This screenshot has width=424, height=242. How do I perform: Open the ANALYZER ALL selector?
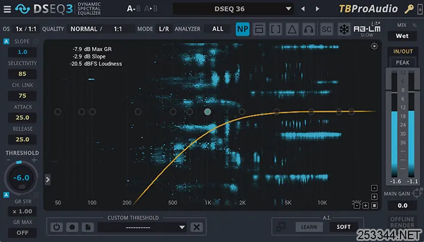(218, 29)
